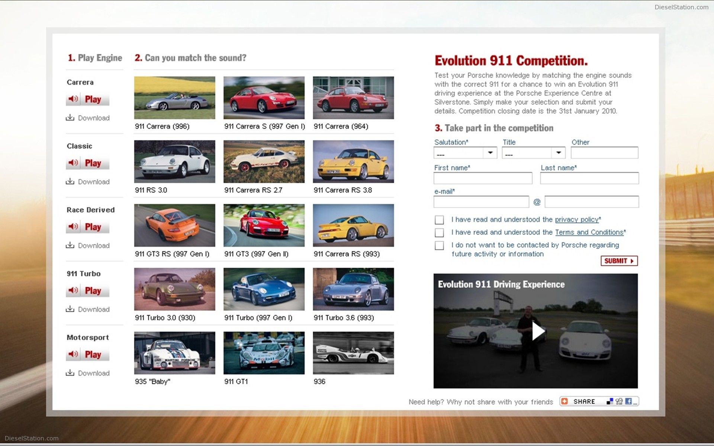The height and width of the screenshot is (446, 714).
Task: Share via the Delicious icon
Action: (610, 401)
